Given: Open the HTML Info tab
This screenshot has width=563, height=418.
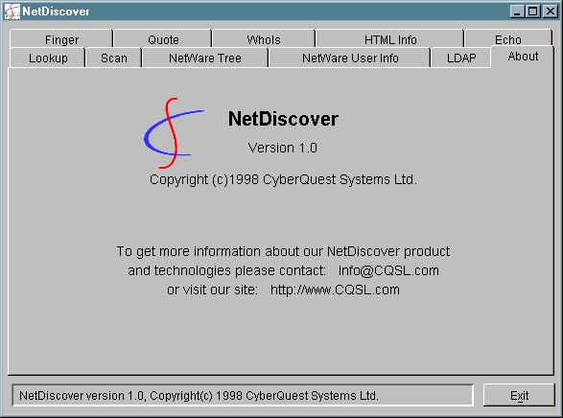Looking at the screenshot, I should click(390, 39).
